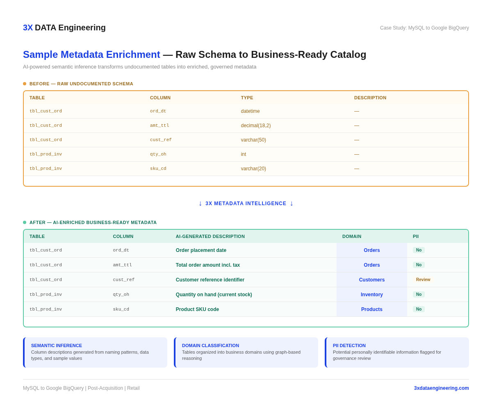This screenshot has height=414, width=492.
Task: Click the sku_cd cell in Before table
Action: coord(158,169)
